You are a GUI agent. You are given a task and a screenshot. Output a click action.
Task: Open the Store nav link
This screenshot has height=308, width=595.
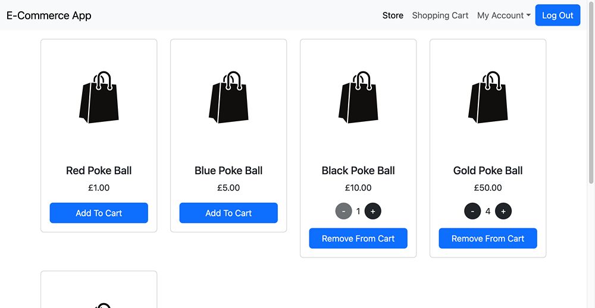(393, 15)
